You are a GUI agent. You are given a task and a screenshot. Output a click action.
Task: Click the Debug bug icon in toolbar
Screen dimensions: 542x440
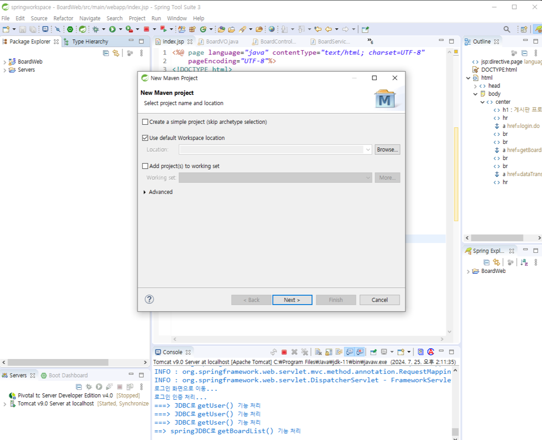pos(95,29)
